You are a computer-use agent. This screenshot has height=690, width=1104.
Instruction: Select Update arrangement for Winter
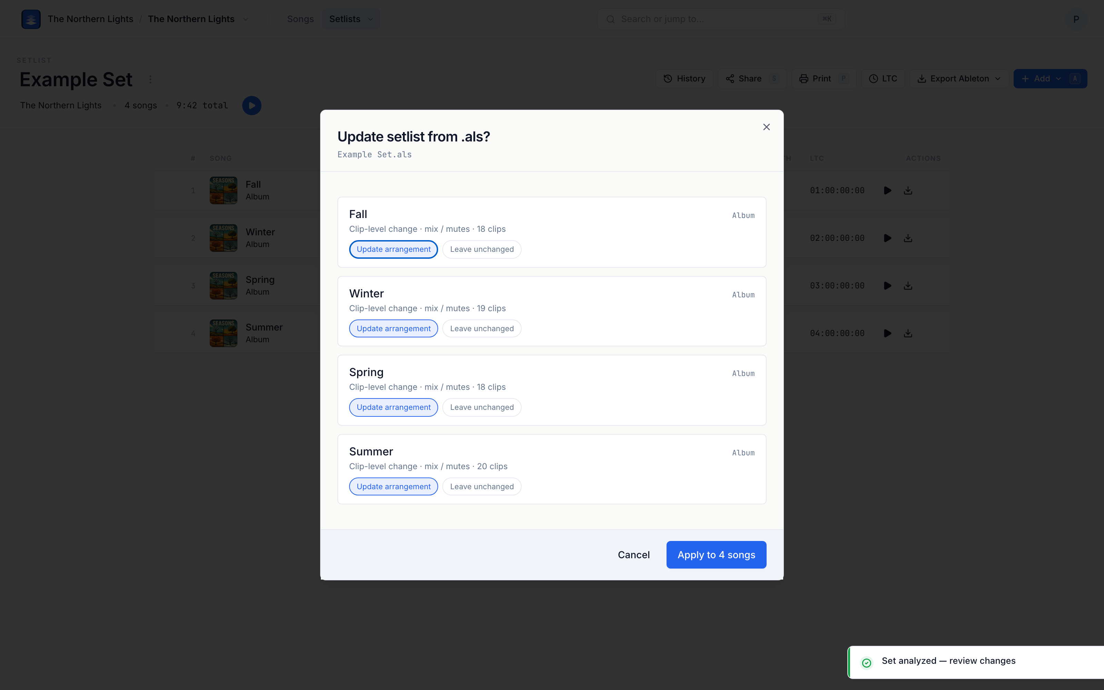(393, 328)
